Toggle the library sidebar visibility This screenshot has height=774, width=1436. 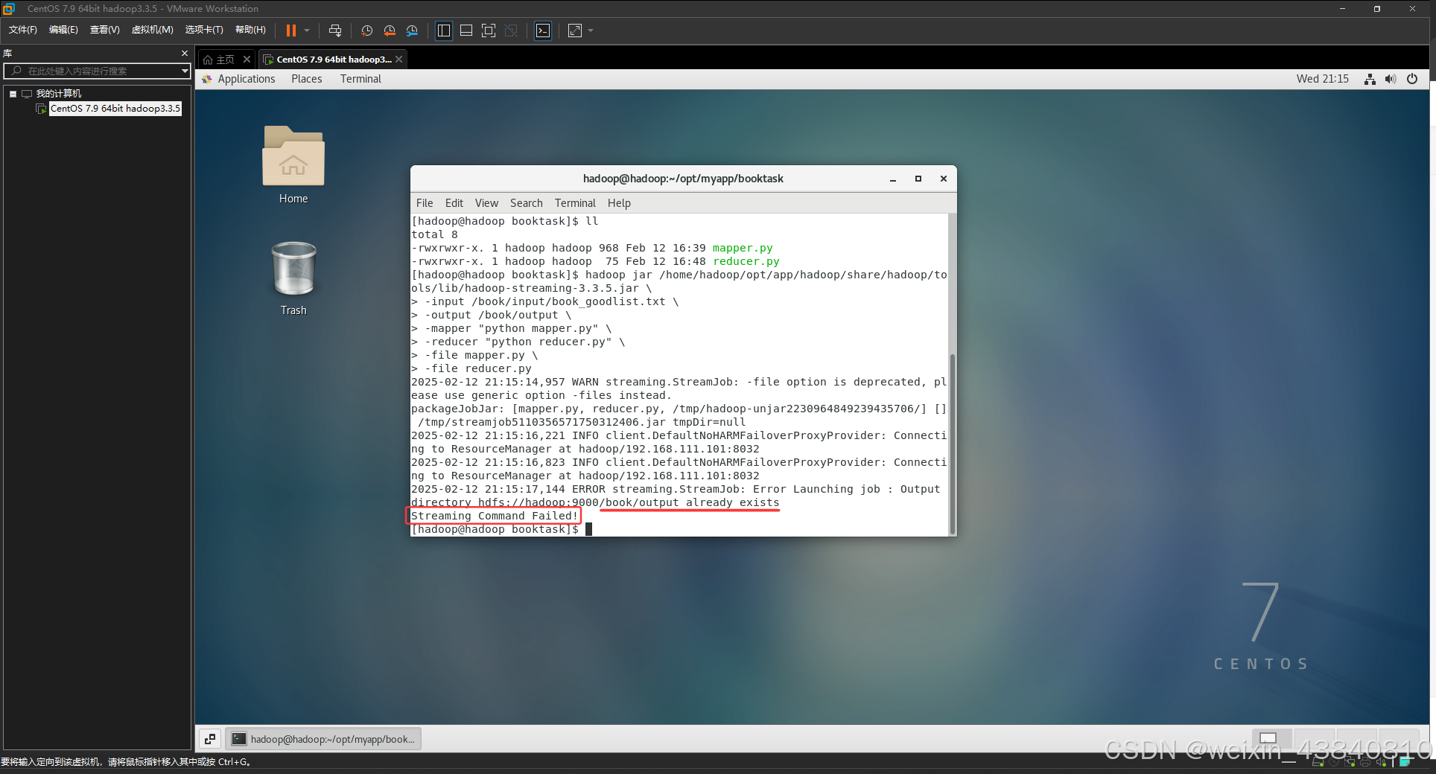click(443, 31)
